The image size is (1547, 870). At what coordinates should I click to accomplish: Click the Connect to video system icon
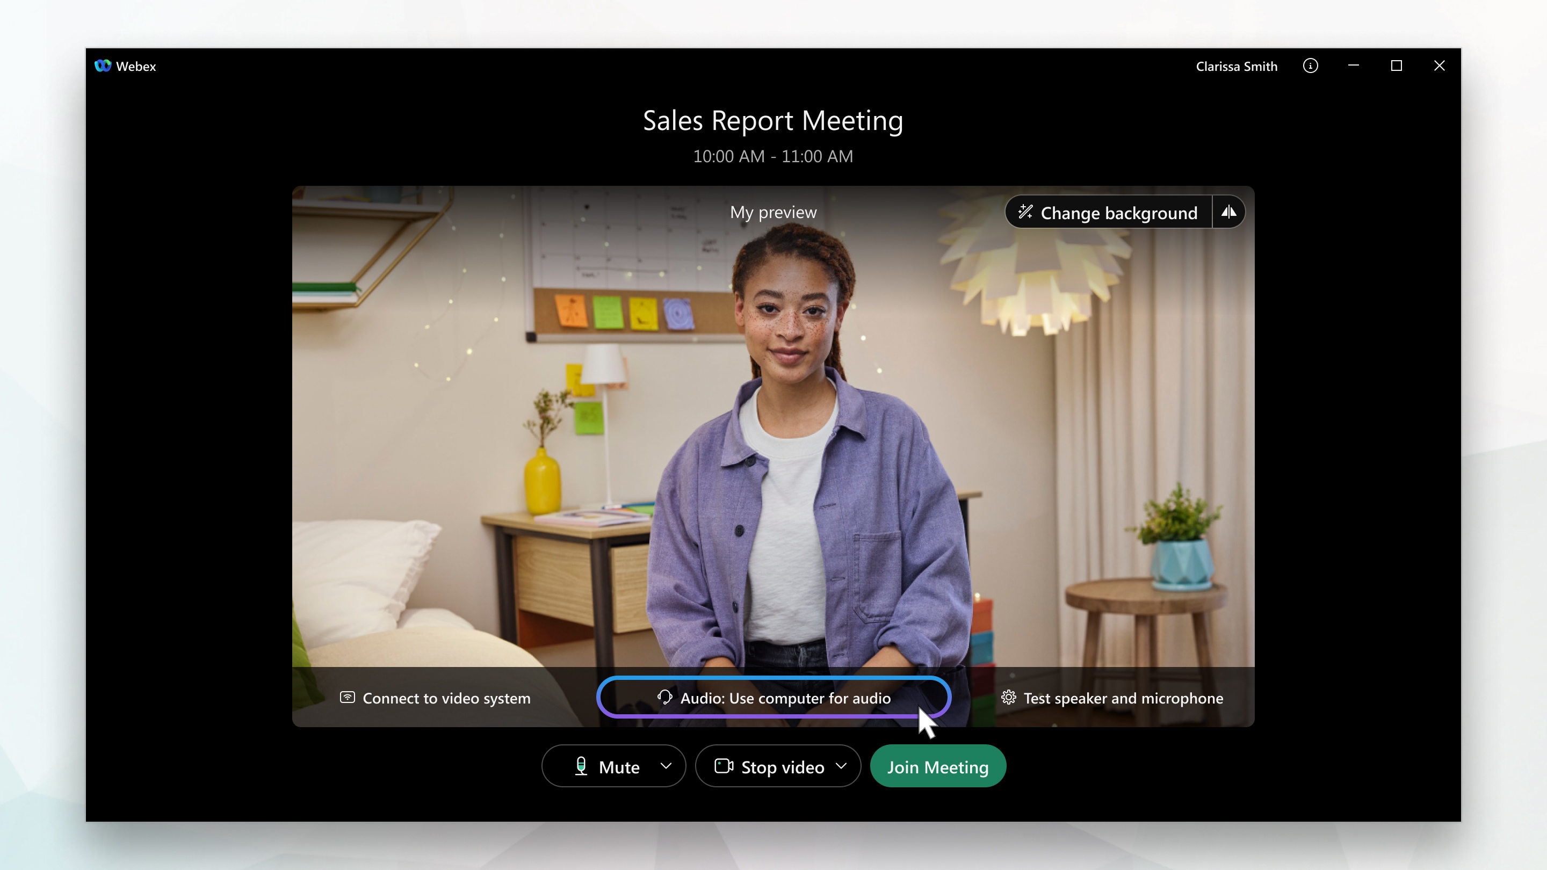click(346, 697)
